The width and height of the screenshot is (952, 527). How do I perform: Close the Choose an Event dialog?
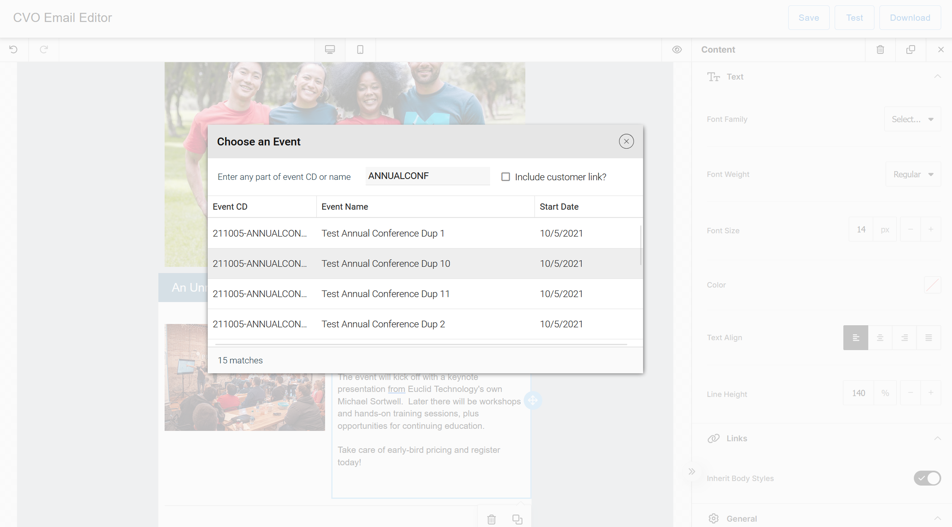(x=626, y=142)
